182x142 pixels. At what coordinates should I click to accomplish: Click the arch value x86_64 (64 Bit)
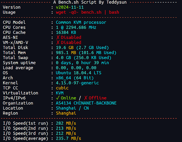tap(75, 78)
